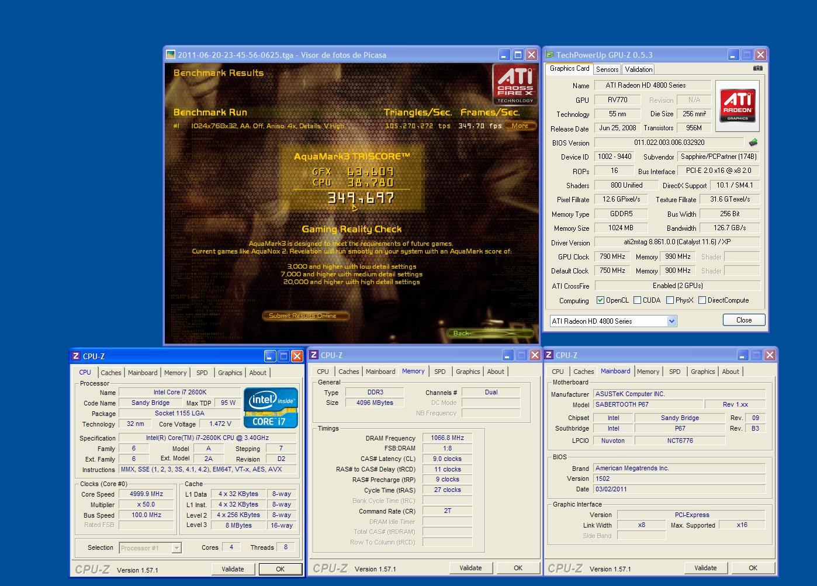Screen dimensions: 817x586
Task: Click the Manufacturer field ASUSTeK Computer INC.
Action: pos(679,394)
